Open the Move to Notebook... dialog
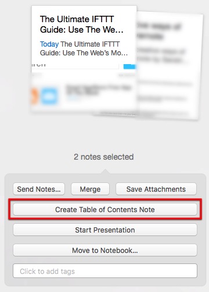This screenshot has height=292, width=209. (x=105, y=250)
